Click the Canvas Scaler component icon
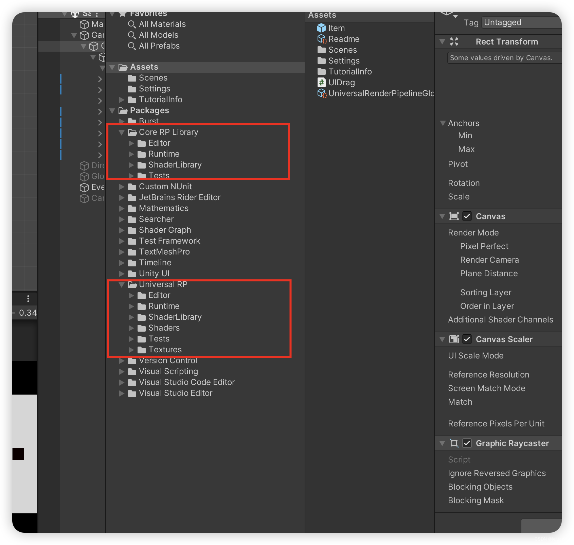This screenshot has width=574, height=545. (x=454, y=339)
